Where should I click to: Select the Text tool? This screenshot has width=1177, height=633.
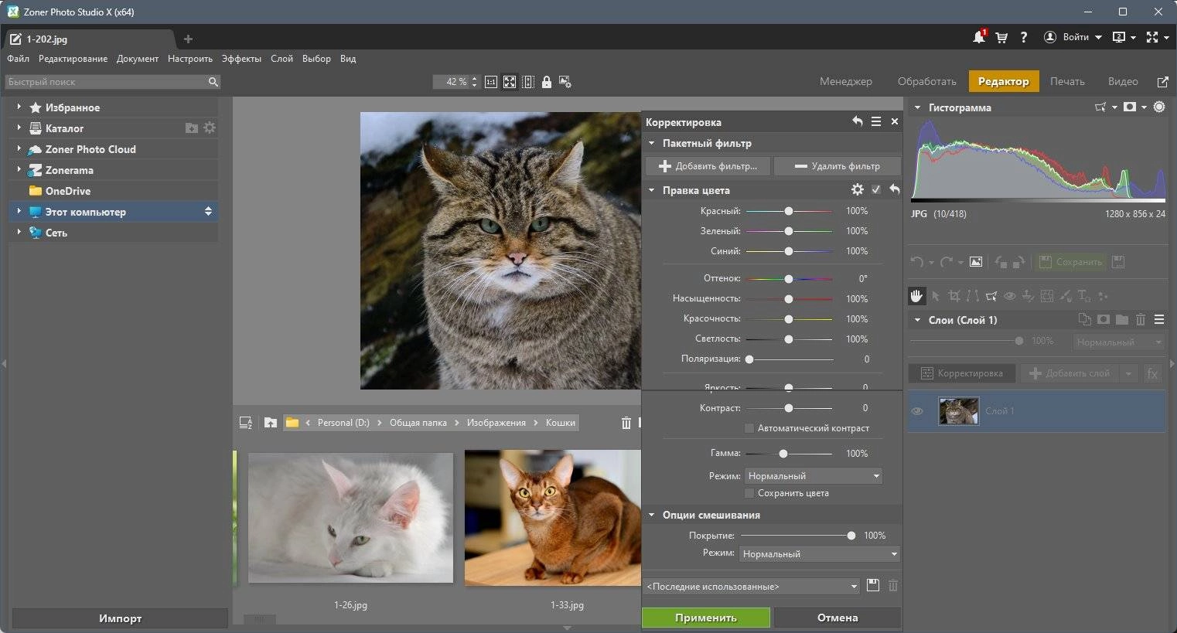click(x=1084, y=295)
